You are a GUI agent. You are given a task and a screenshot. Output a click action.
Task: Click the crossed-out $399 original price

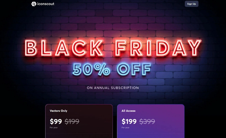(x=147, y=121)
